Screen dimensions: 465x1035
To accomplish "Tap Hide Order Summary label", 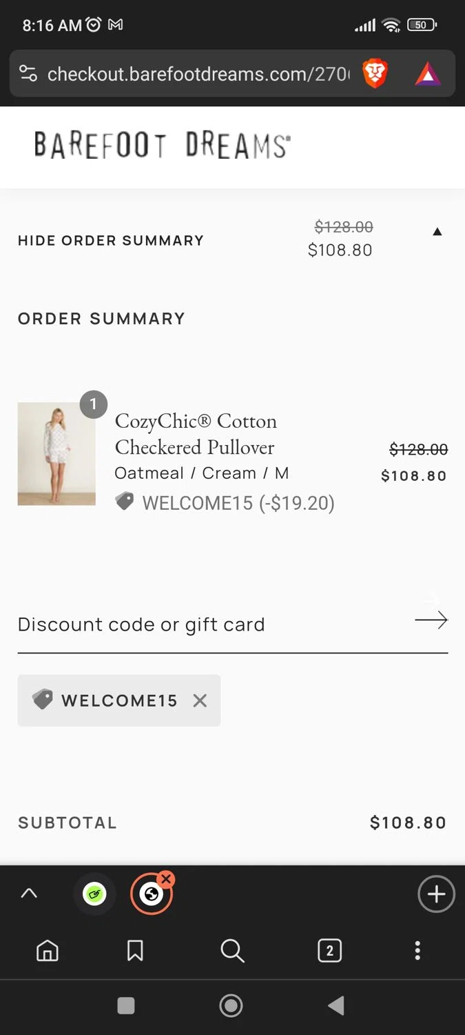I will coord(111,241).
